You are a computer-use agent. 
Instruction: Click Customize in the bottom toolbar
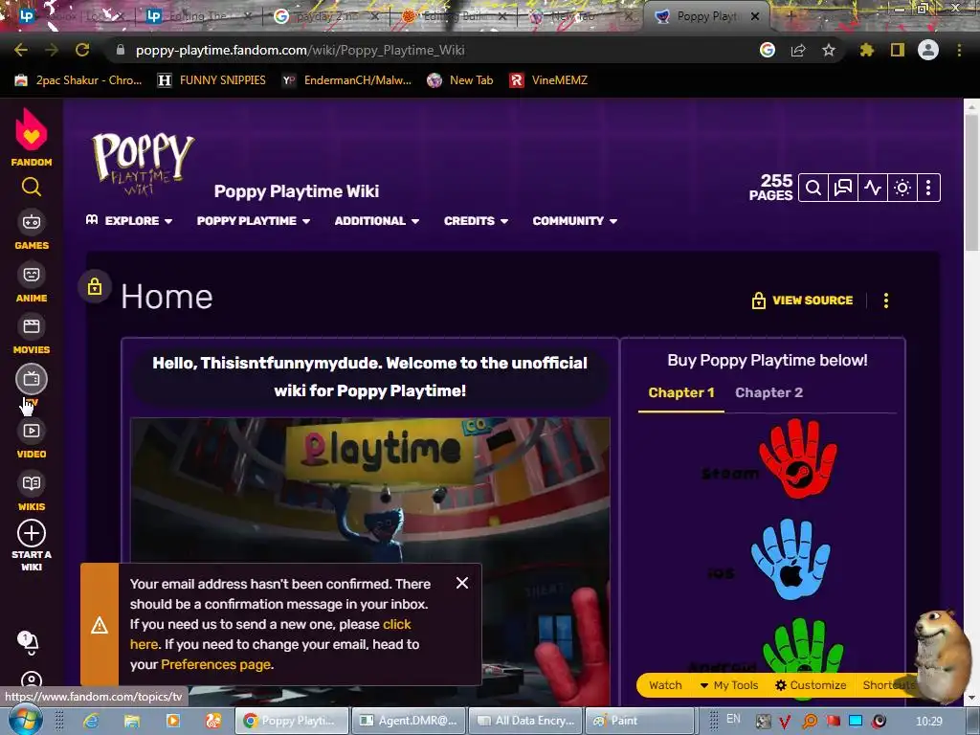pos(811,685)
